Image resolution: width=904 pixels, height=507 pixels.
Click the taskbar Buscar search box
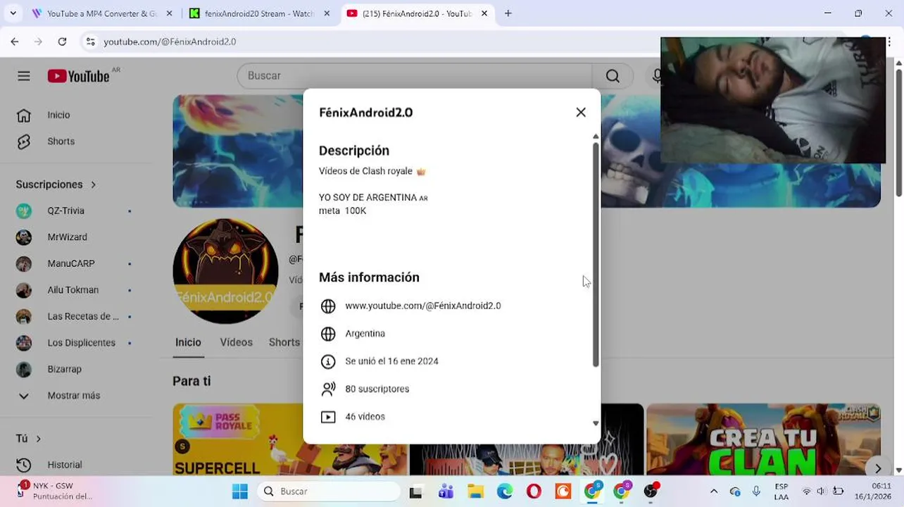coord(329,492)
